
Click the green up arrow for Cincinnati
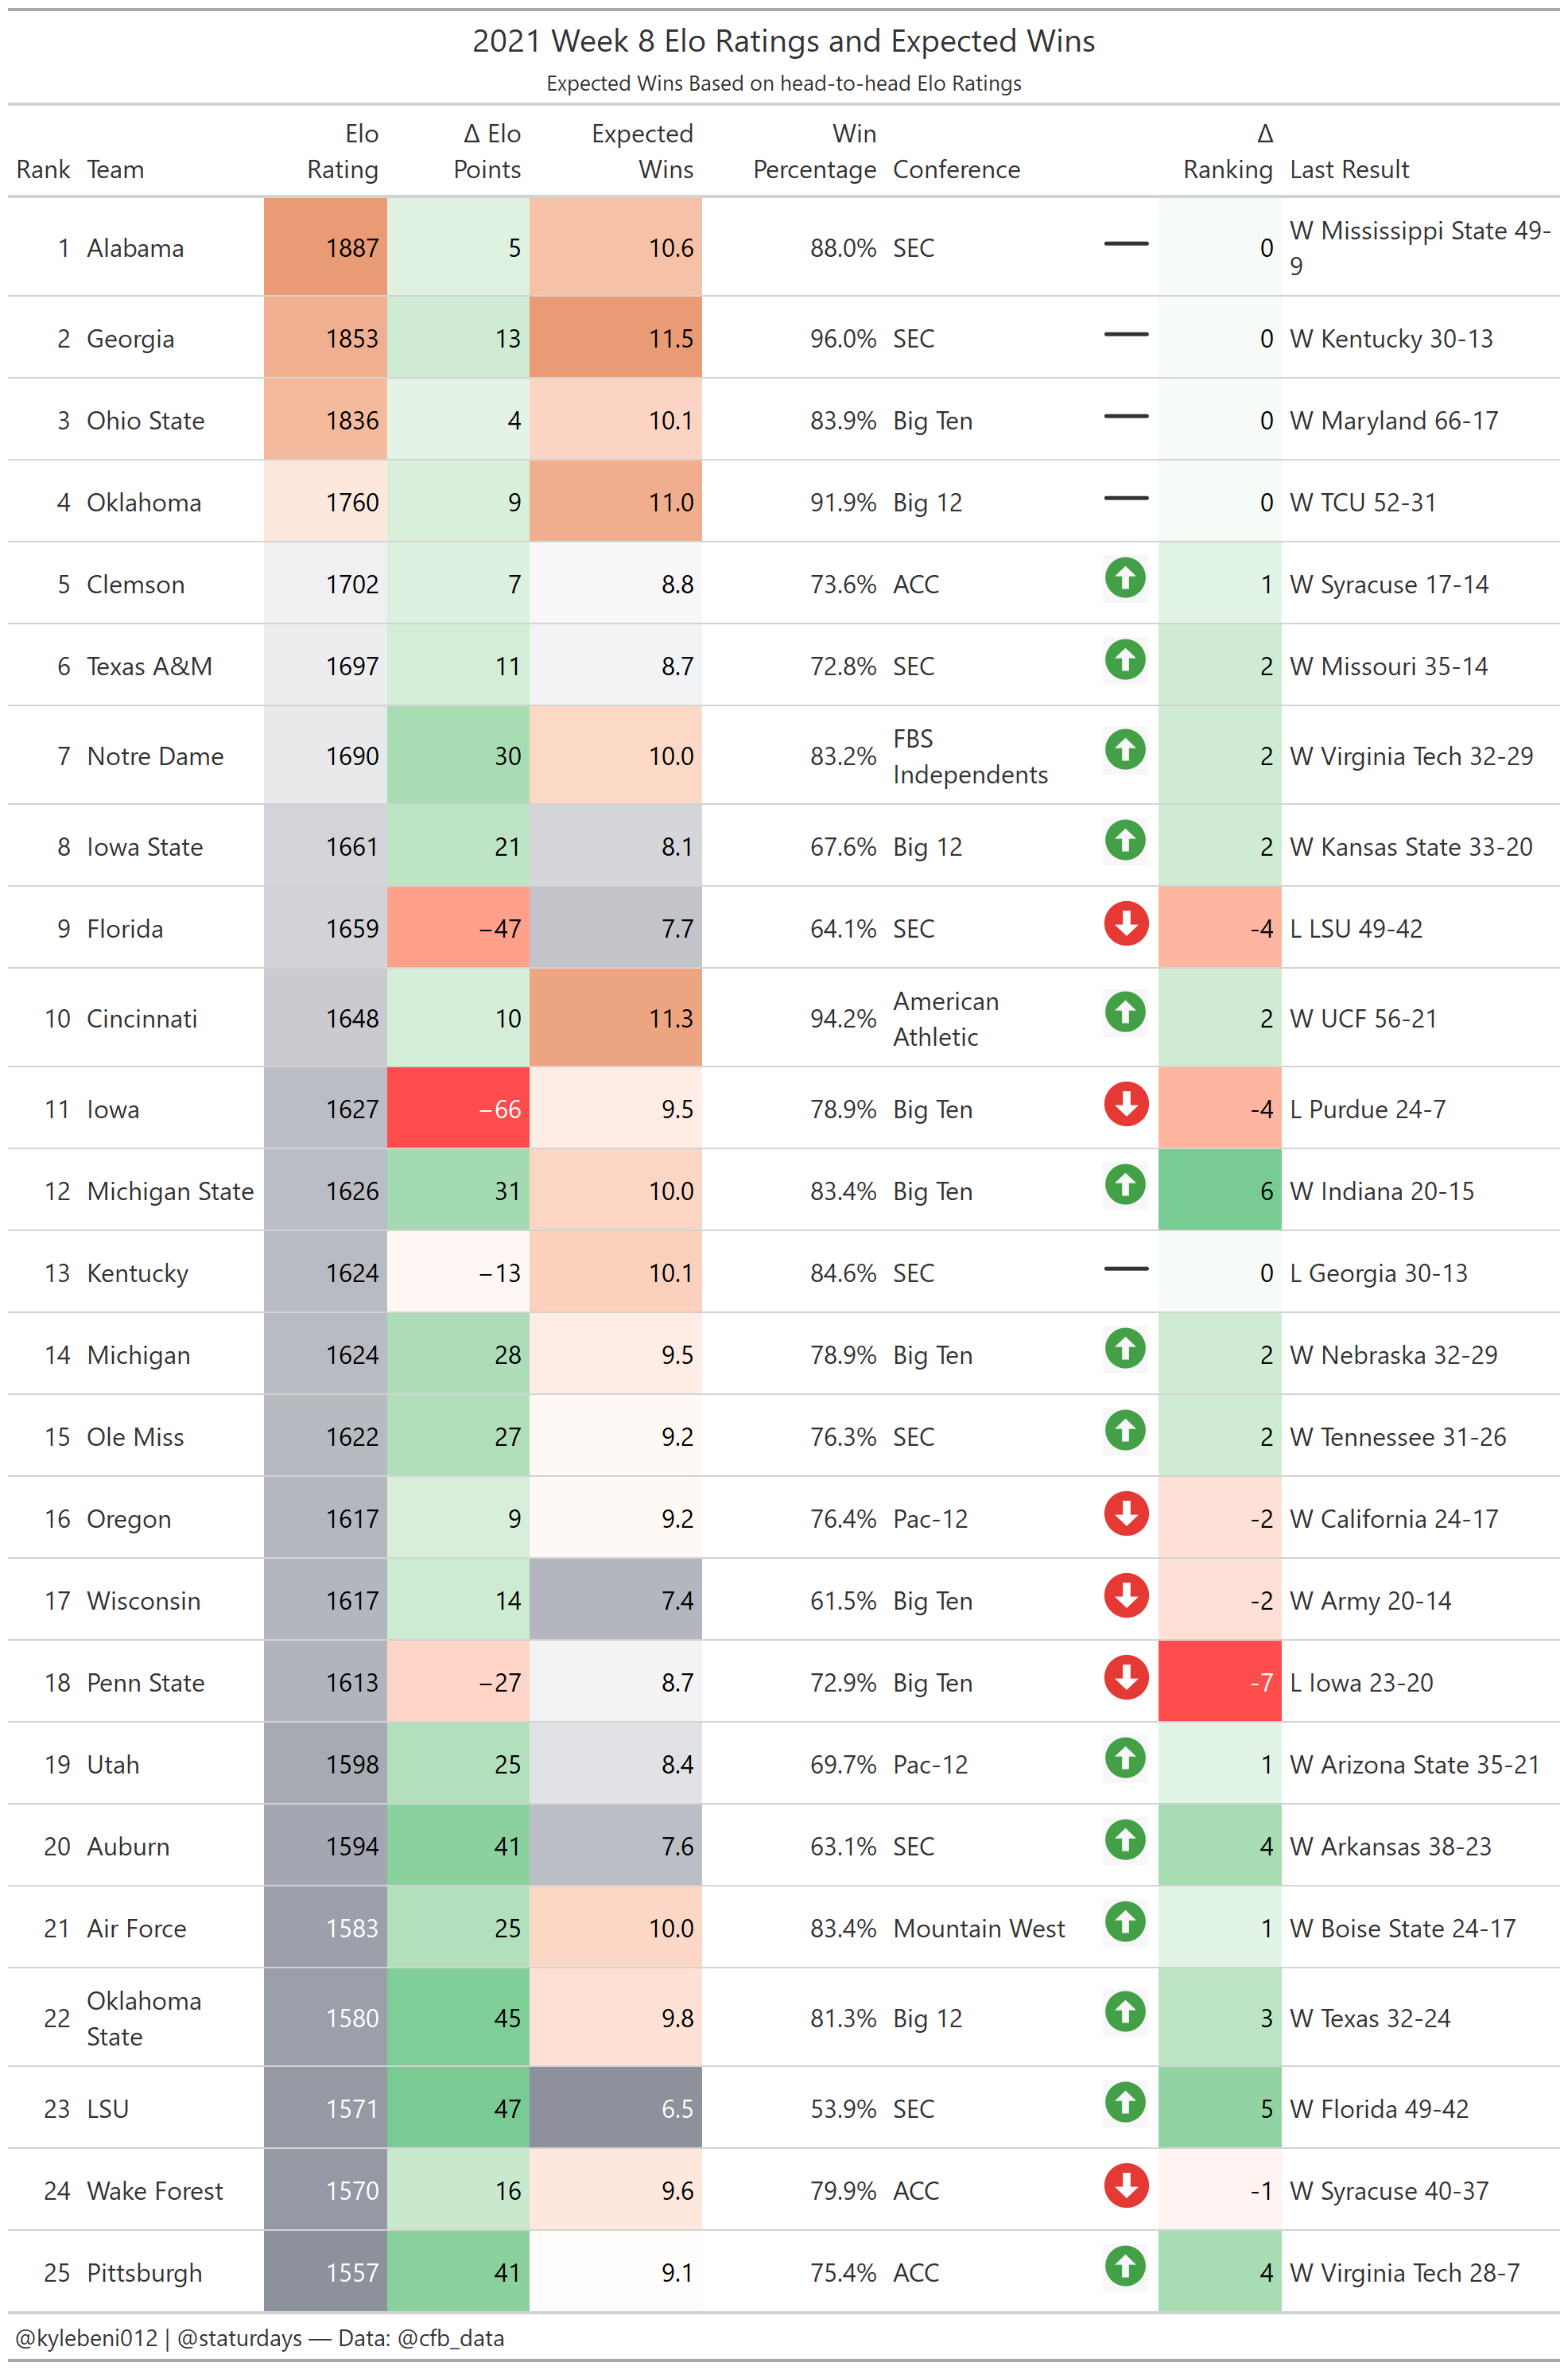pos(1125,1012)
